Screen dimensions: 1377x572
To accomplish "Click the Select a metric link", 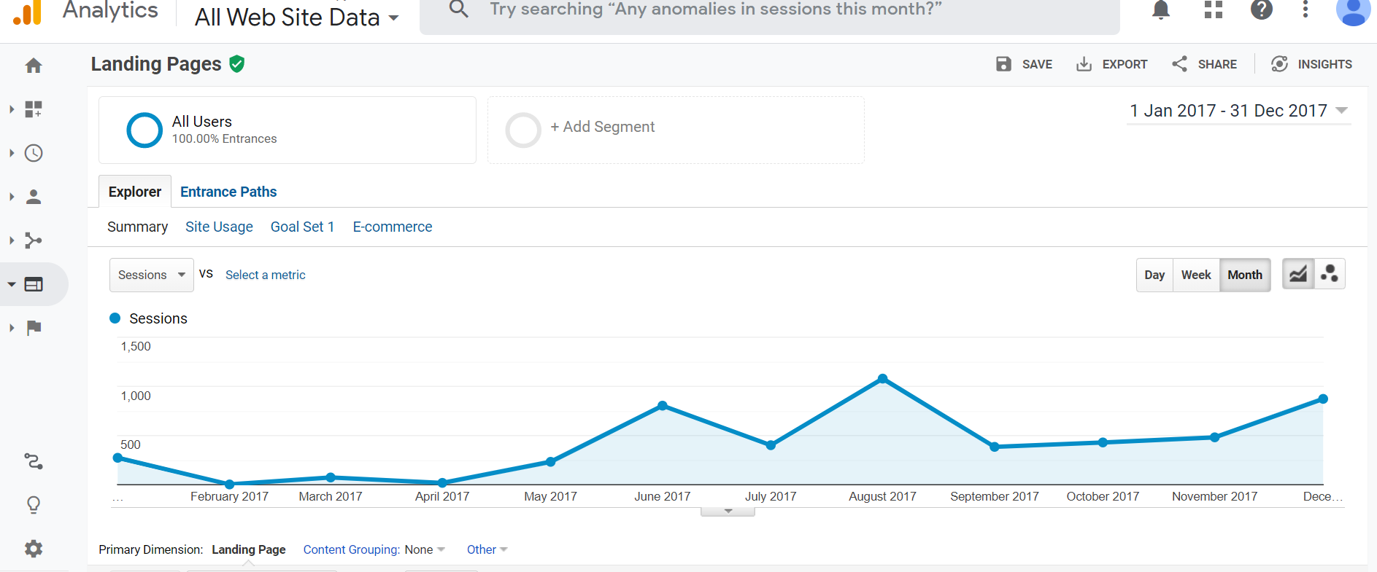I will [x=265, y=275].
